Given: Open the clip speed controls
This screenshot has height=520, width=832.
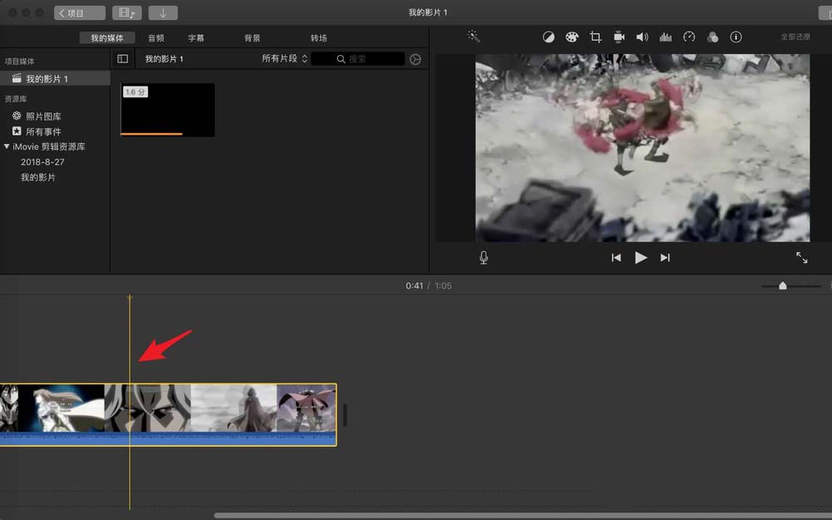Looking at the screenshot, I should [688, 37].
